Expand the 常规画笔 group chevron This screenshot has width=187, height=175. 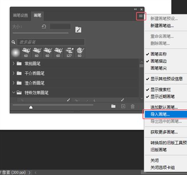click(x=14, y=63)
